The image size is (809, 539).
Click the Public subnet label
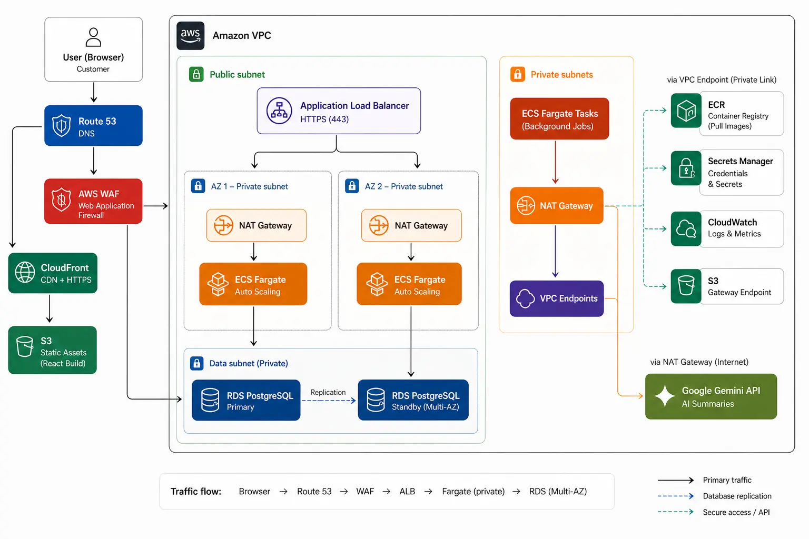(x=237, y=75)
